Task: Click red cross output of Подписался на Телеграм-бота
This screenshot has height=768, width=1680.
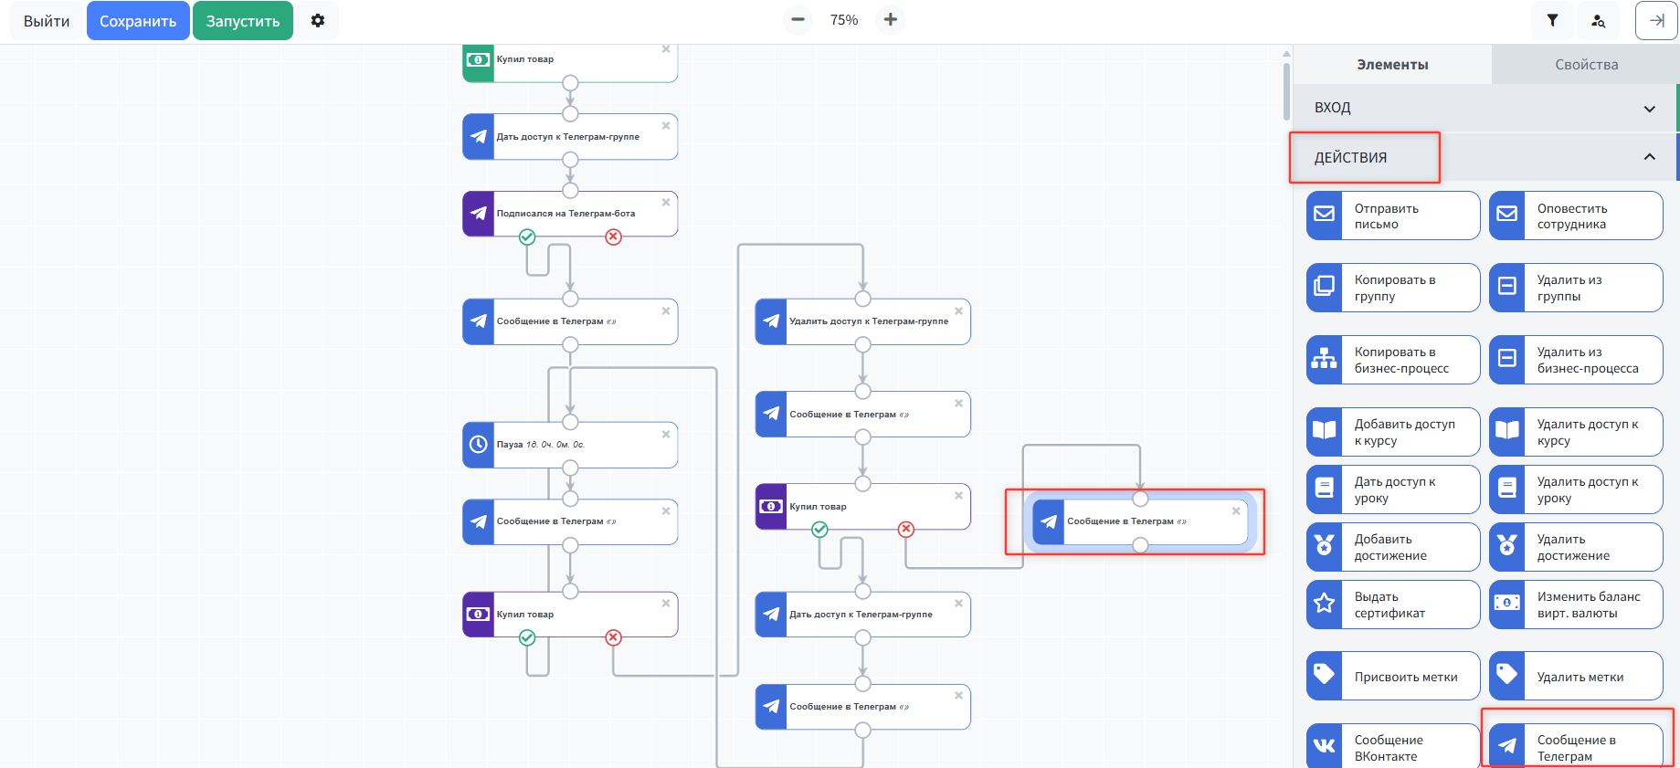Action: [614, 237]
